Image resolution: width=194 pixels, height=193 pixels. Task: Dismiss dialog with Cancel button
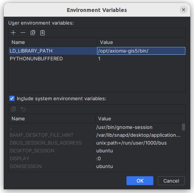[171, 181]
